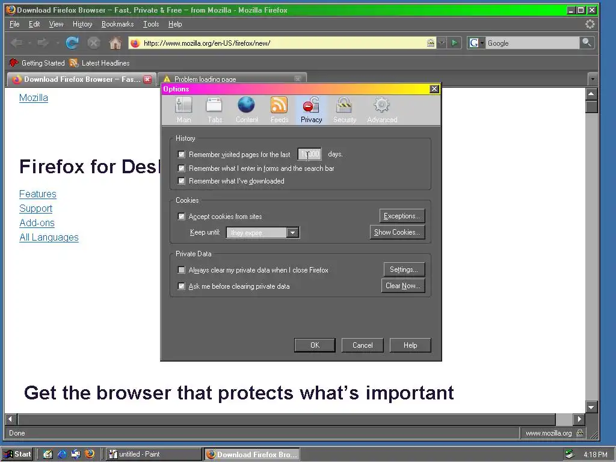Click the Stop loading button
Viewport: 616px width, 462px height.
(93, 43)
